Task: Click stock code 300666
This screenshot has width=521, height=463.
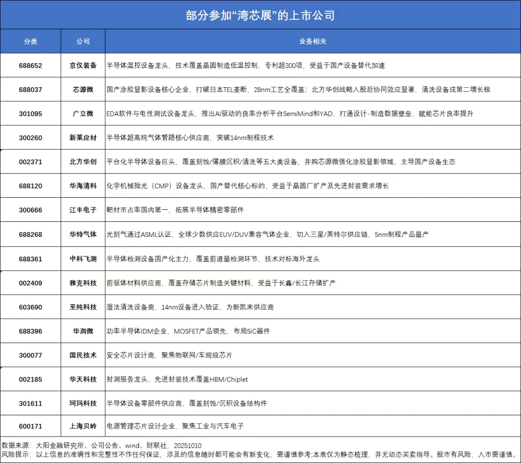Action: point(30,210)
